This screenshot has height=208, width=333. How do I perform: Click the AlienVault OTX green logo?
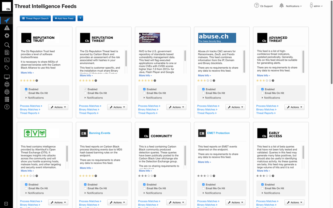(35, 133)
